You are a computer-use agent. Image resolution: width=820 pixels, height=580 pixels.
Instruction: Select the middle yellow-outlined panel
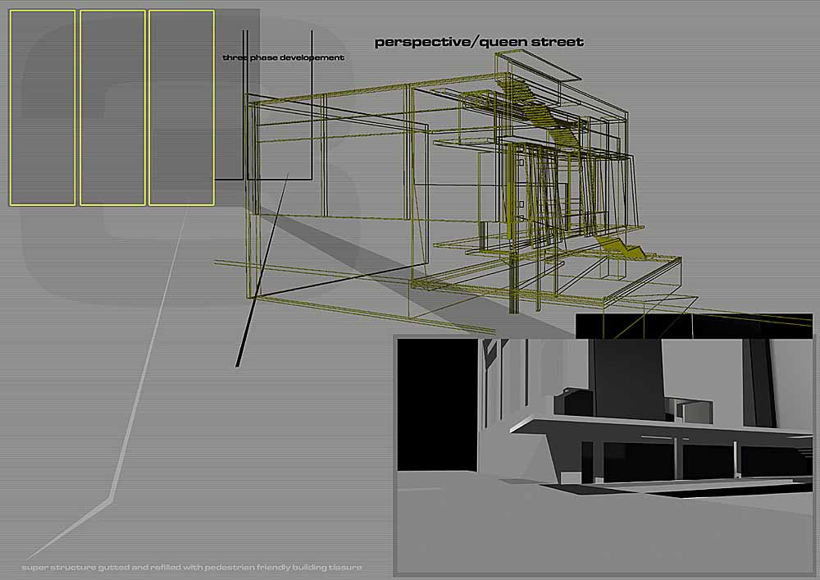pos(112,107)
